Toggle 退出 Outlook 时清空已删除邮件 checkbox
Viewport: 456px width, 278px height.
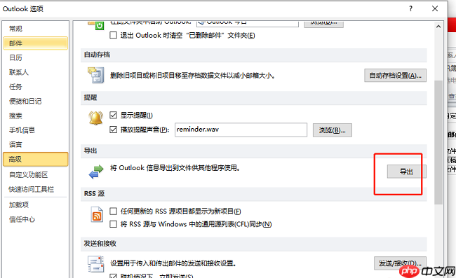coord(114,35)
